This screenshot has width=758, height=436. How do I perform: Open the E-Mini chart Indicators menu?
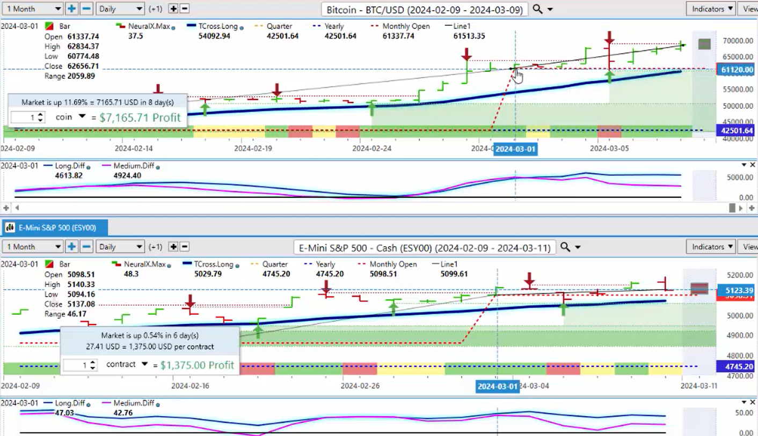pyautogui.click(x=711, y=247)
